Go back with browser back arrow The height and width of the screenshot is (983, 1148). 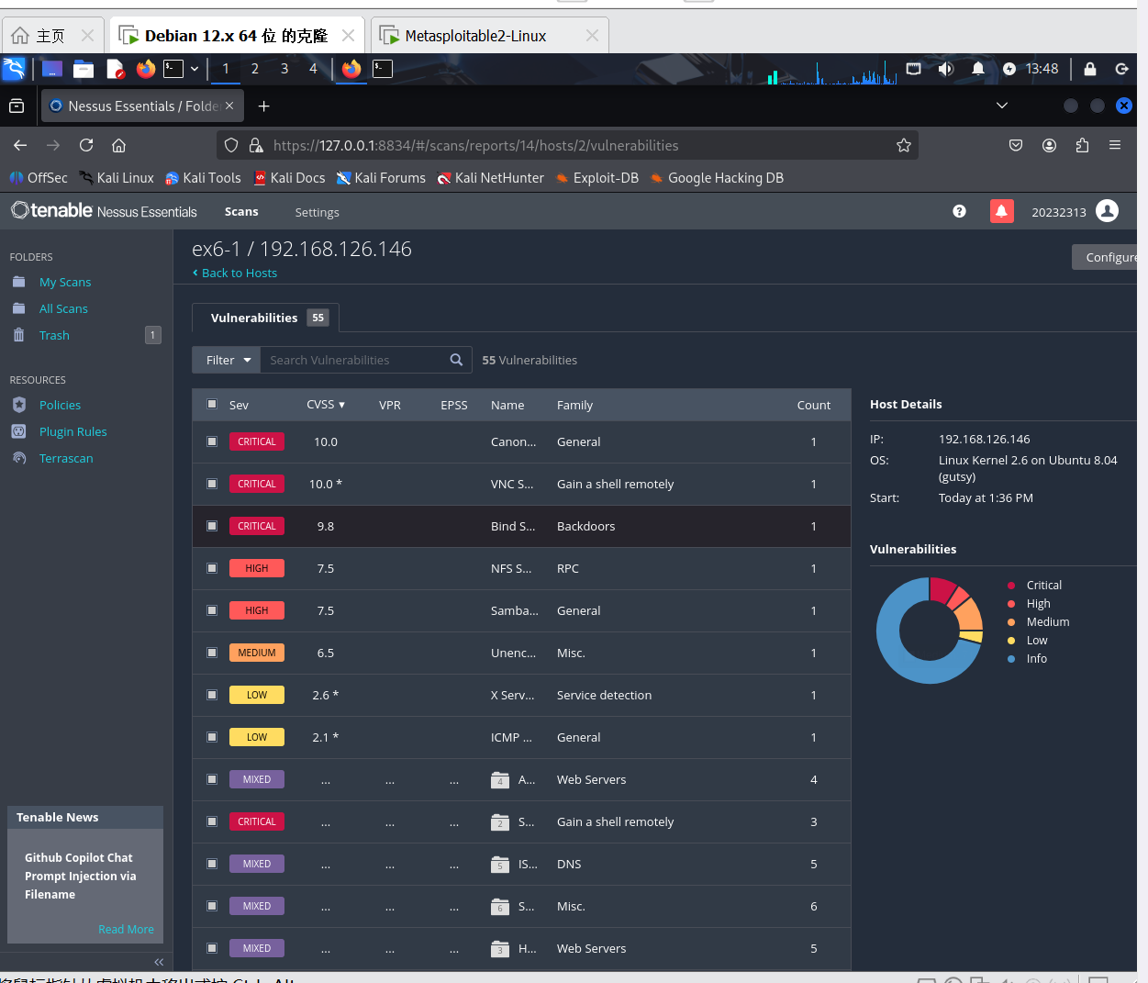20,145
